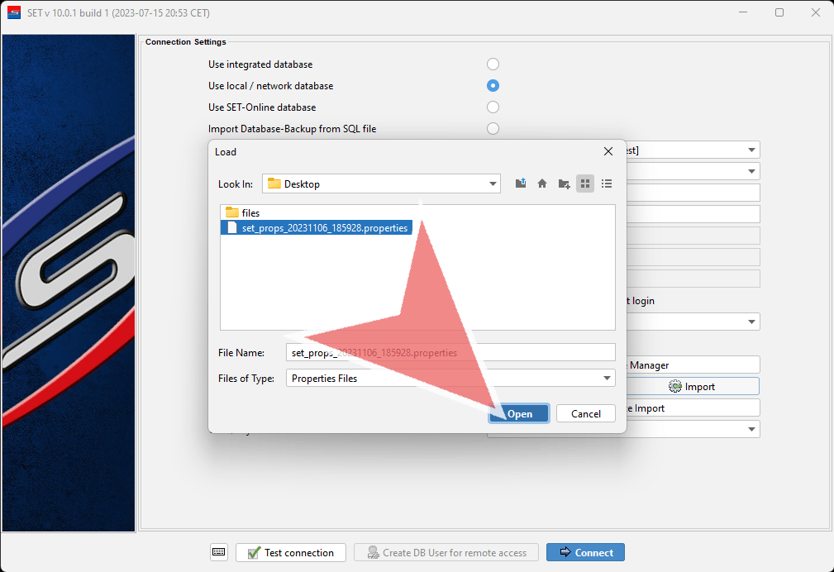Choose Use SET-Online database radio button
The image size is (834, 572).
click(x=493, y=107)
